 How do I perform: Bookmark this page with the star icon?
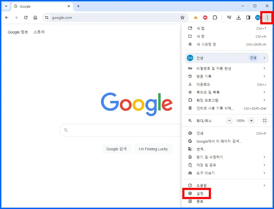coord(182,18)
